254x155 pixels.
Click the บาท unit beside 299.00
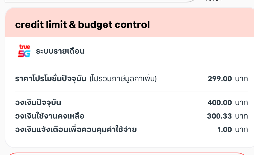click(241, 79)
